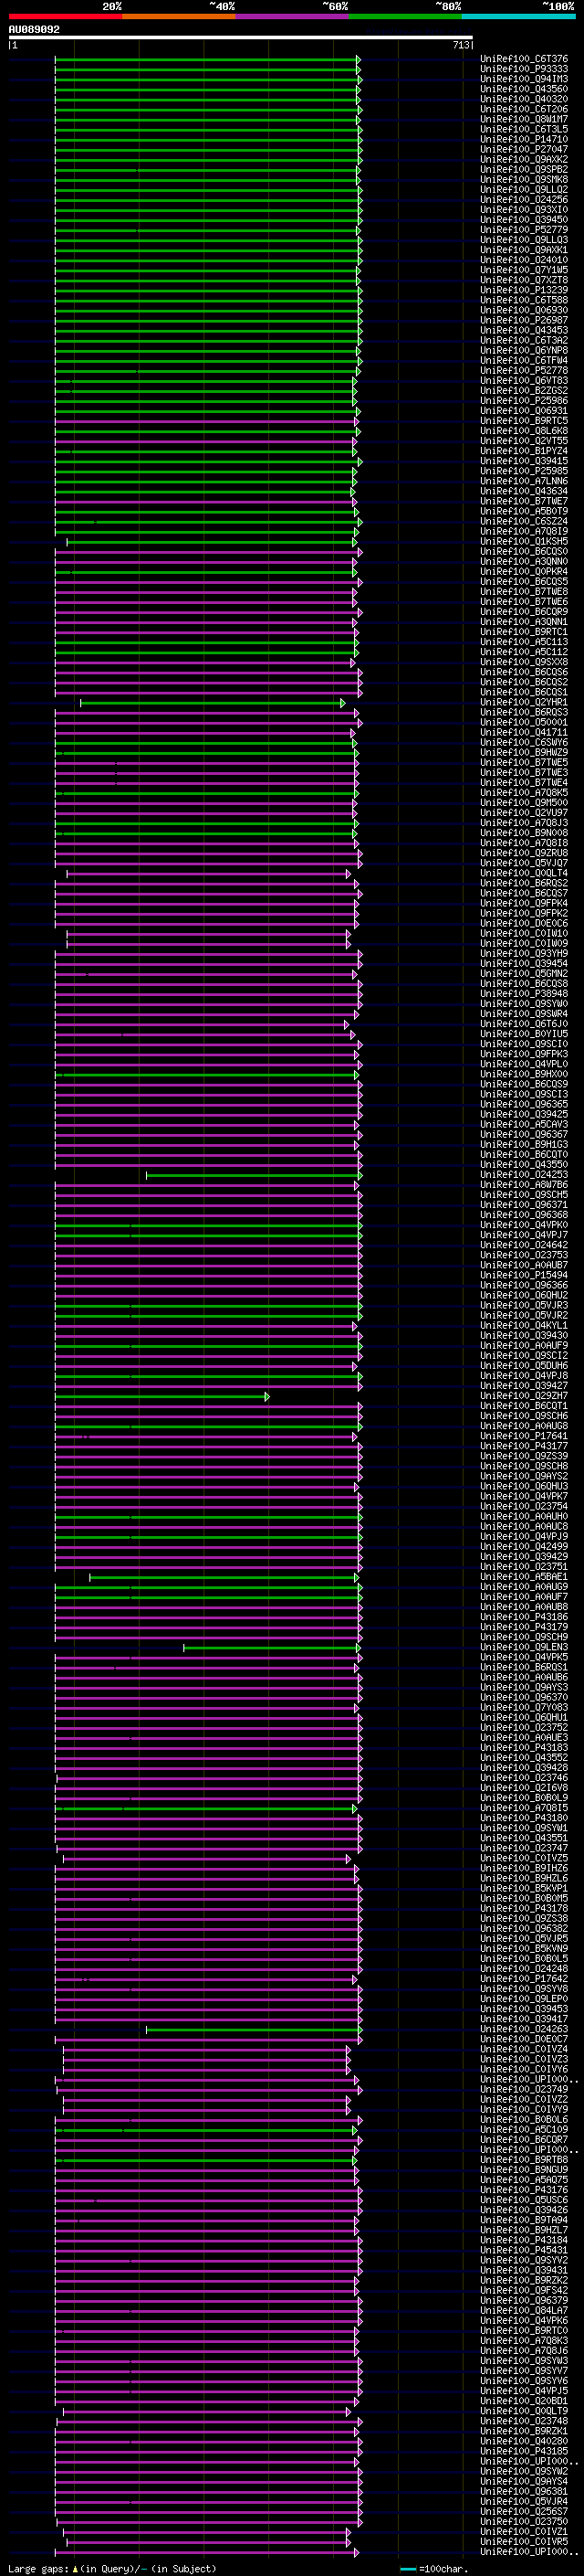Select the label UniRef100_P38948
The width and height of the screenshot is (584, 2576).
pos(524,994)
